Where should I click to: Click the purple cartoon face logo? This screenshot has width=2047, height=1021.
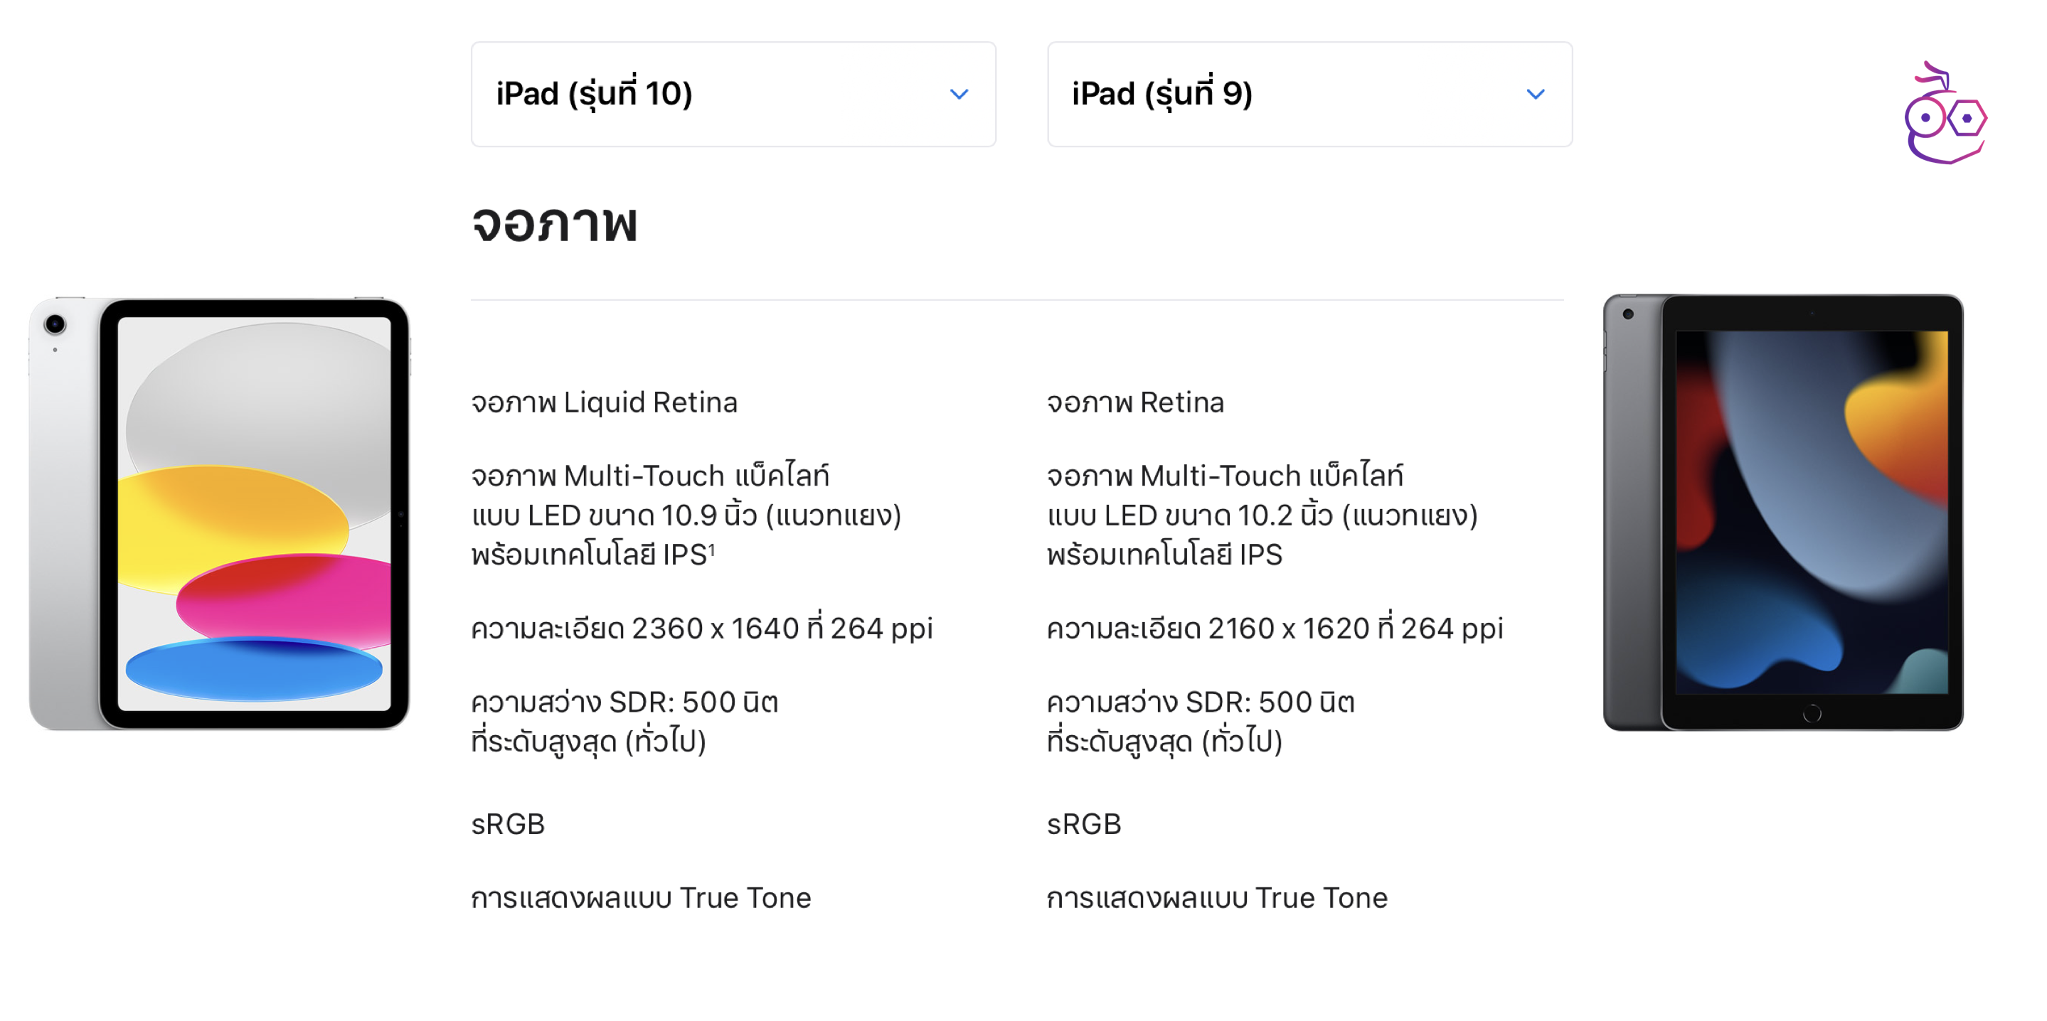coord(1944,115)
